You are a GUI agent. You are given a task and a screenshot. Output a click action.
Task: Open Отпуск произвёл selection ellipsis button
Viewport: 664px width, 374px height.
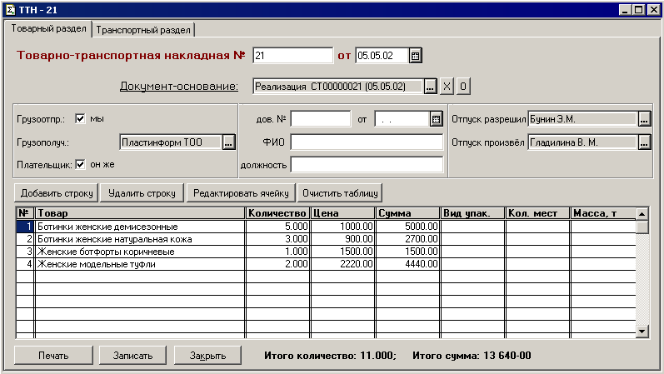(x=644, y=142)
